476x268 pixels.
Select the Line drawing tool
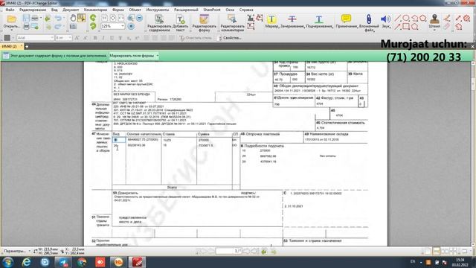[x=397, y=18]
